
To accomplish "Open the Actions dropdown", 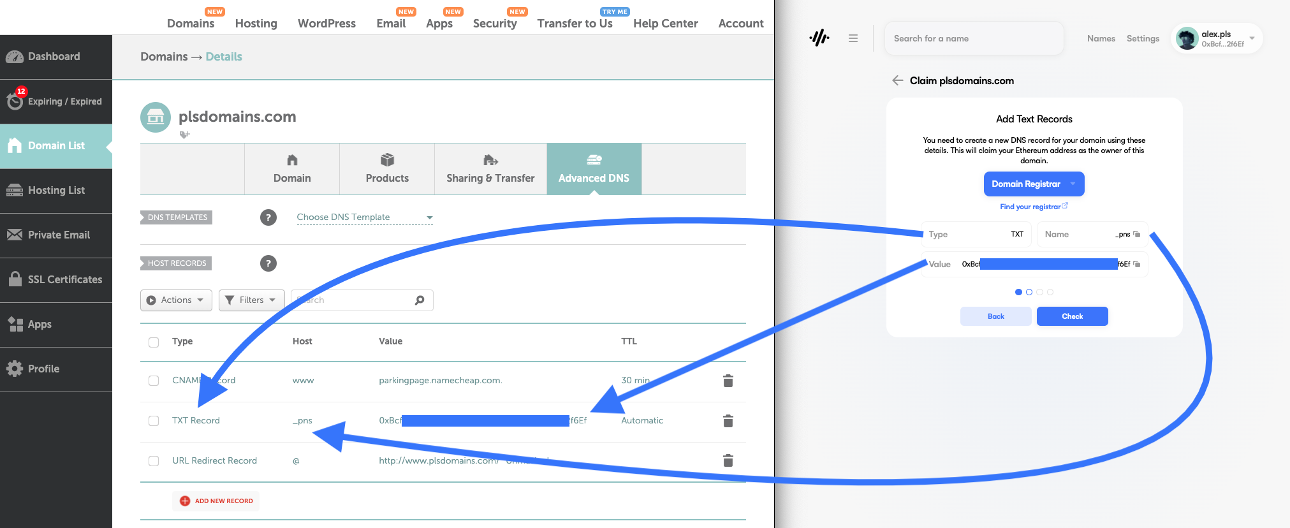I will (176, 300).
